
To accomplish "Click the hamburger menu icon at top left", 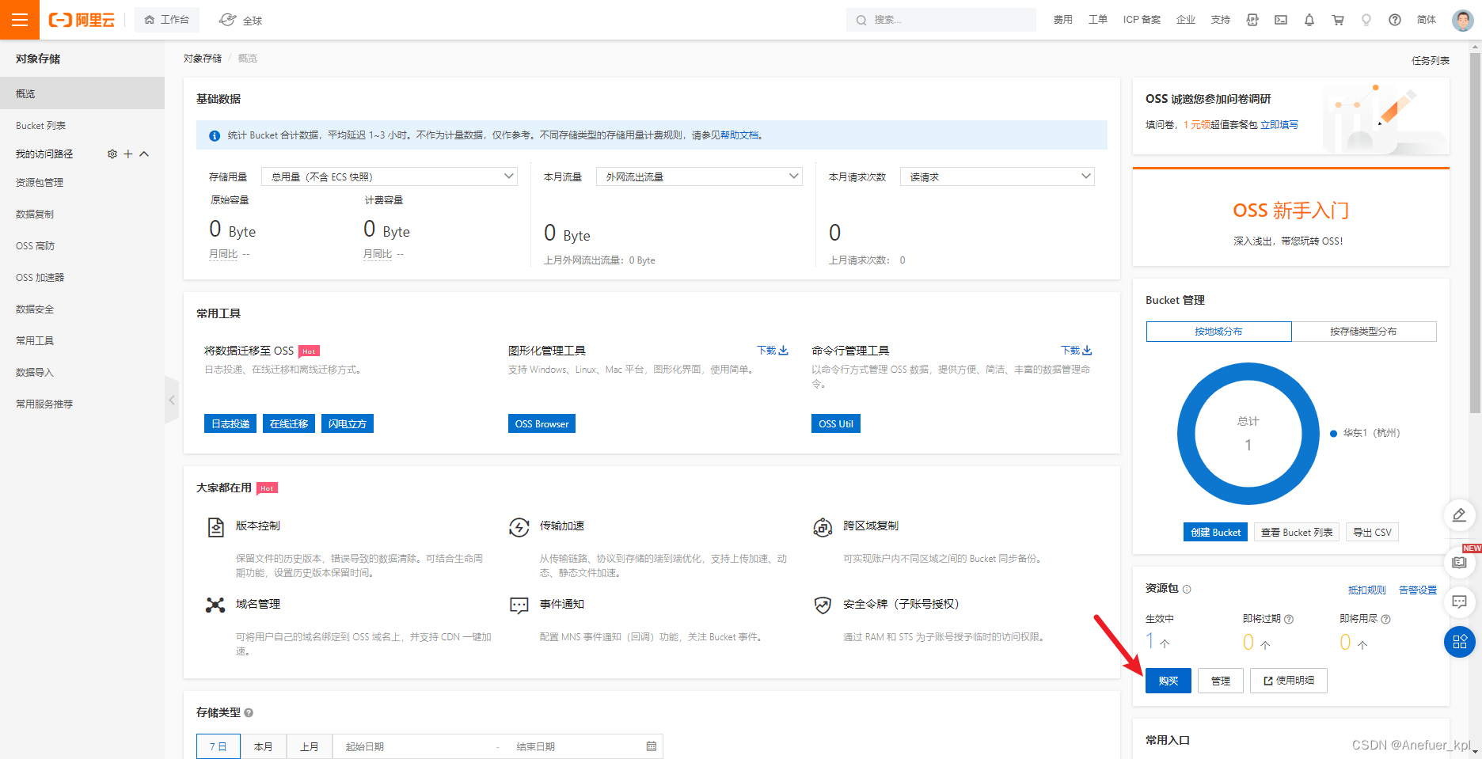I will click(18, 19).
